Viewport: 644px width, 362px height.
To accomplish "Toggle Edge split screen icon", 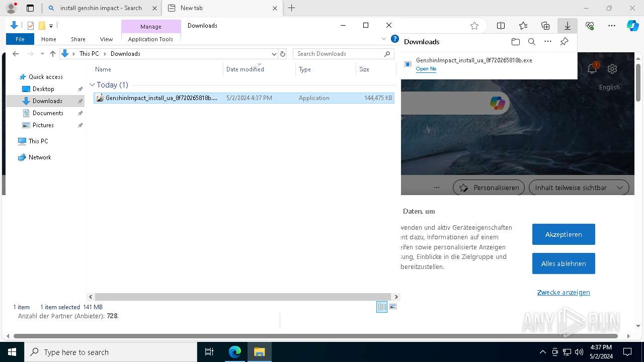I will point(501,26).
